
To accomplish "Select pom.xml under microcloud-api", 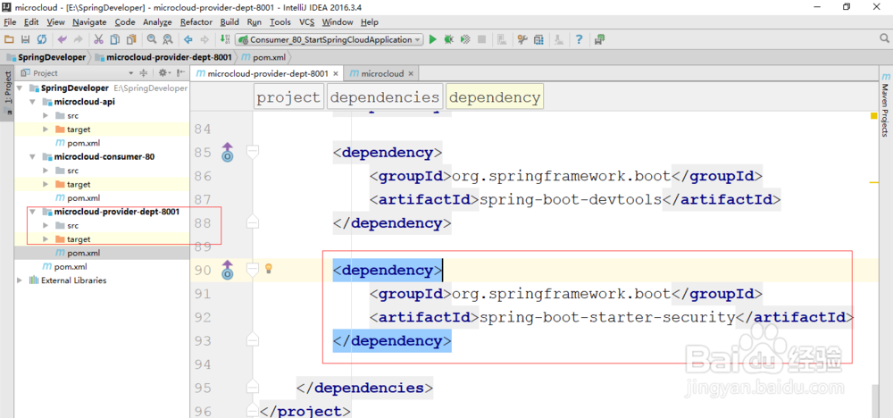I will coord(78,143).
